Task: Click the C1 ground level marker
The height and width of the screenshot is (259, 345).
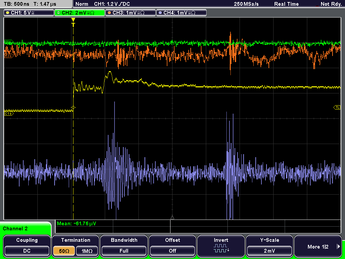Action: pos(9,114)
